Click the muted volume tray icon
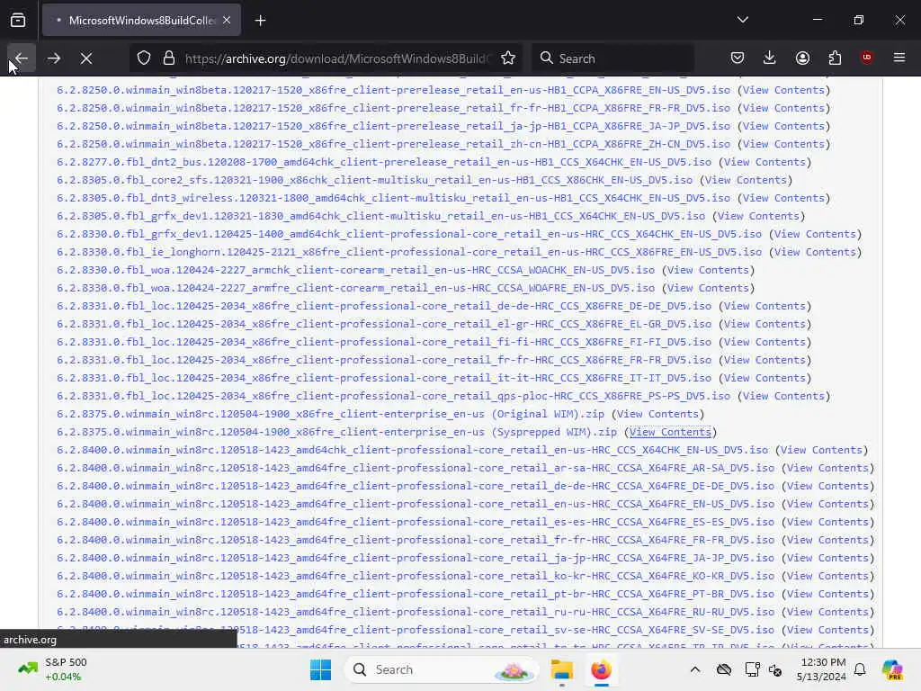The height and width of the screenshot is (691, 921). 775,669
